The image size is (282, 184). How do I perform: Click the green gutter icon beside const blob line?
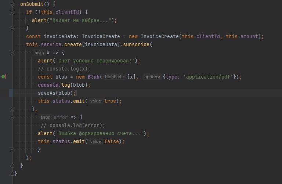[4, 77]
